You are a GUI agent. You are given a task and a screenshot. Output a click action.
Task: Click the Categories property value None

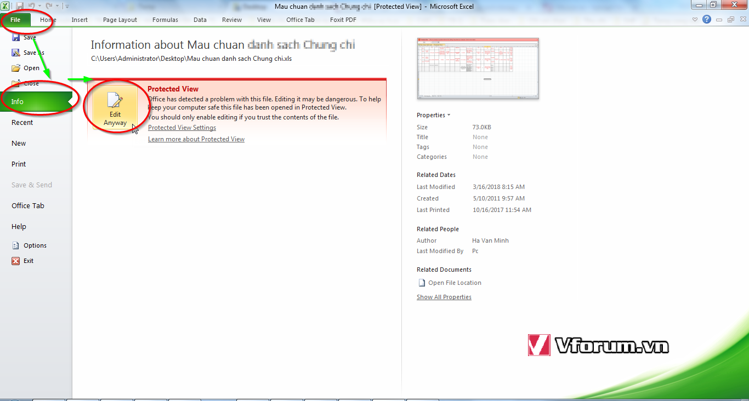click(480, 157)
